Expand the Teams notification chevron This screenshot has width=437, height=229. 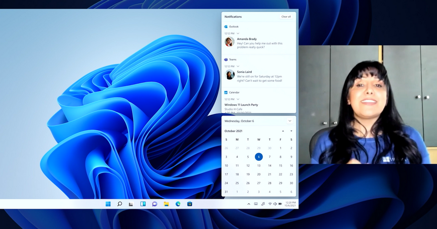tap(238, 66)
